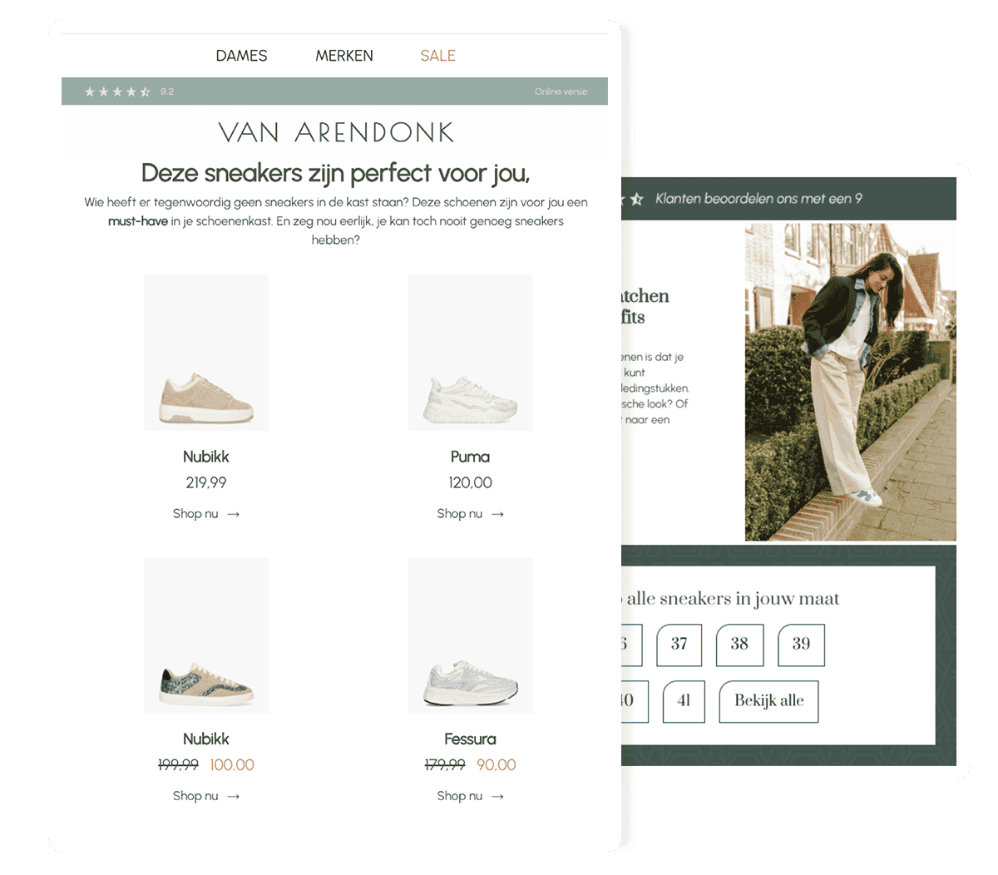Open the Online versie link

(x=561, y=91)
